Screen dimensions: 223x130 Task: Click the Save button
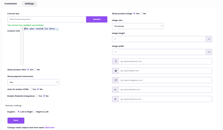tap(16, 120)
